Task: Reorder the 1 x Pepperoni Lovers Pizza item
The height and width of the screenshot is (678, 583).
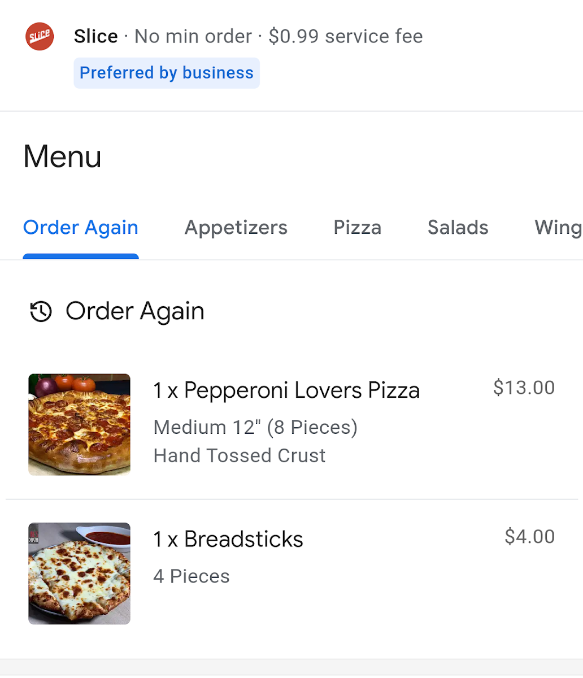Action: [286, 390]
